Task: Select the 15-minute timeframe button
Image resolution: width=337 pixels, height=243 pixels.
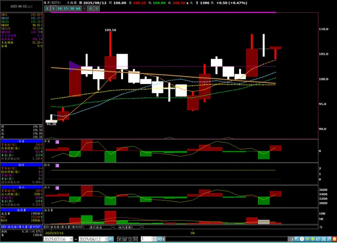Action: 66,9
